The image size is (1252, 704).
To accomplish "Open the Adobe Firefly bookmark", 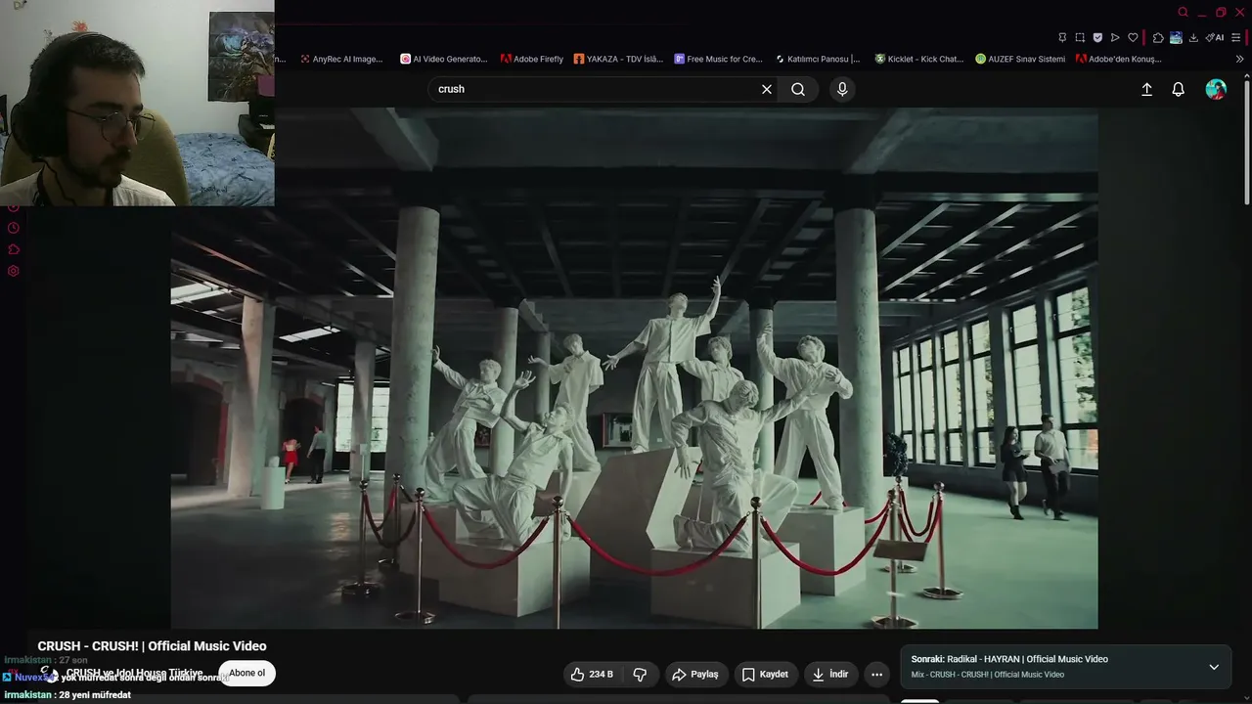I will (532, 59).
